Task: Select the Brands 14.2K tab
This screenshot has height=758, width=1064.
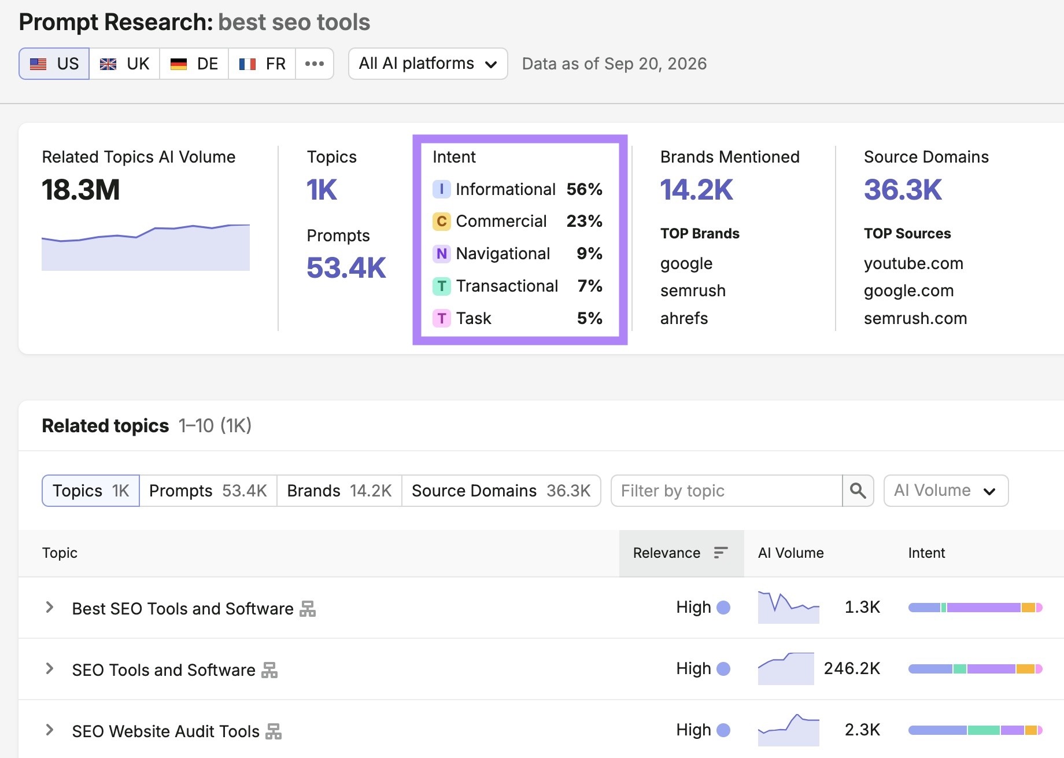Action: (339, 491)
